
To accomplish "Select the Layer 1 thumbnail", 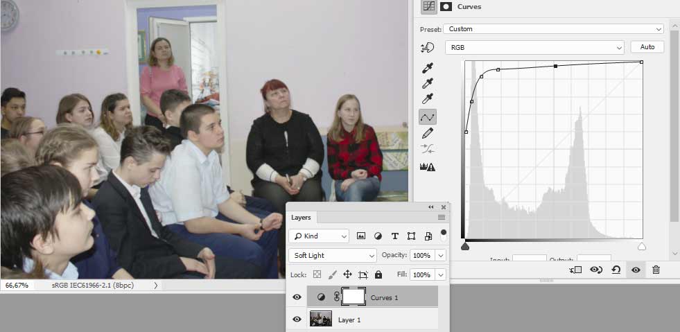I will pos(321,319).
